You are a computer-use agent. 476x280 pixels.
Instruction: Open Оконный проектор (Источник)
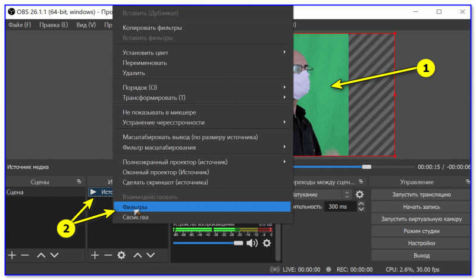click(202, 172)
